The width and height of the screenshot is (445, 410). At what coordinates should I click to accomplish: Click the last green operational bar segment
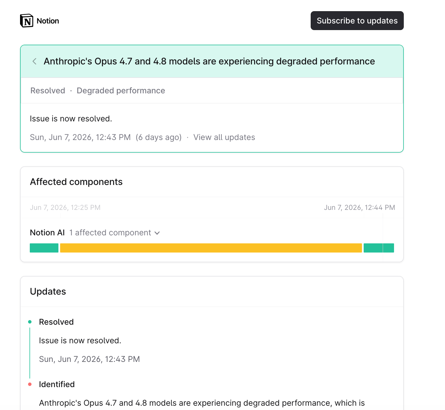point(379,248)
